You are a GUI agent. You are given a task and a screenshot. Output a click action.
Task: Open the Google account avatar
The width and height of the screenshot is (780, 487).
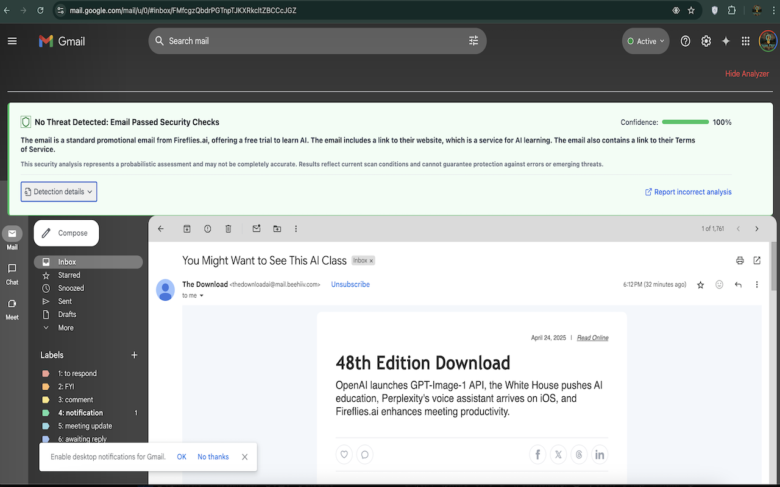point(768,41)
